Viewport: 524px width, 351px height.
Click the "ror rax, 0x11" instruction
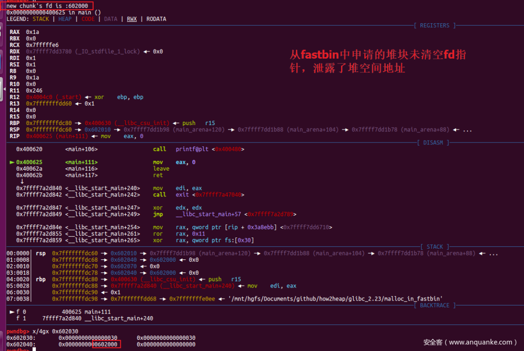(179, 234)
